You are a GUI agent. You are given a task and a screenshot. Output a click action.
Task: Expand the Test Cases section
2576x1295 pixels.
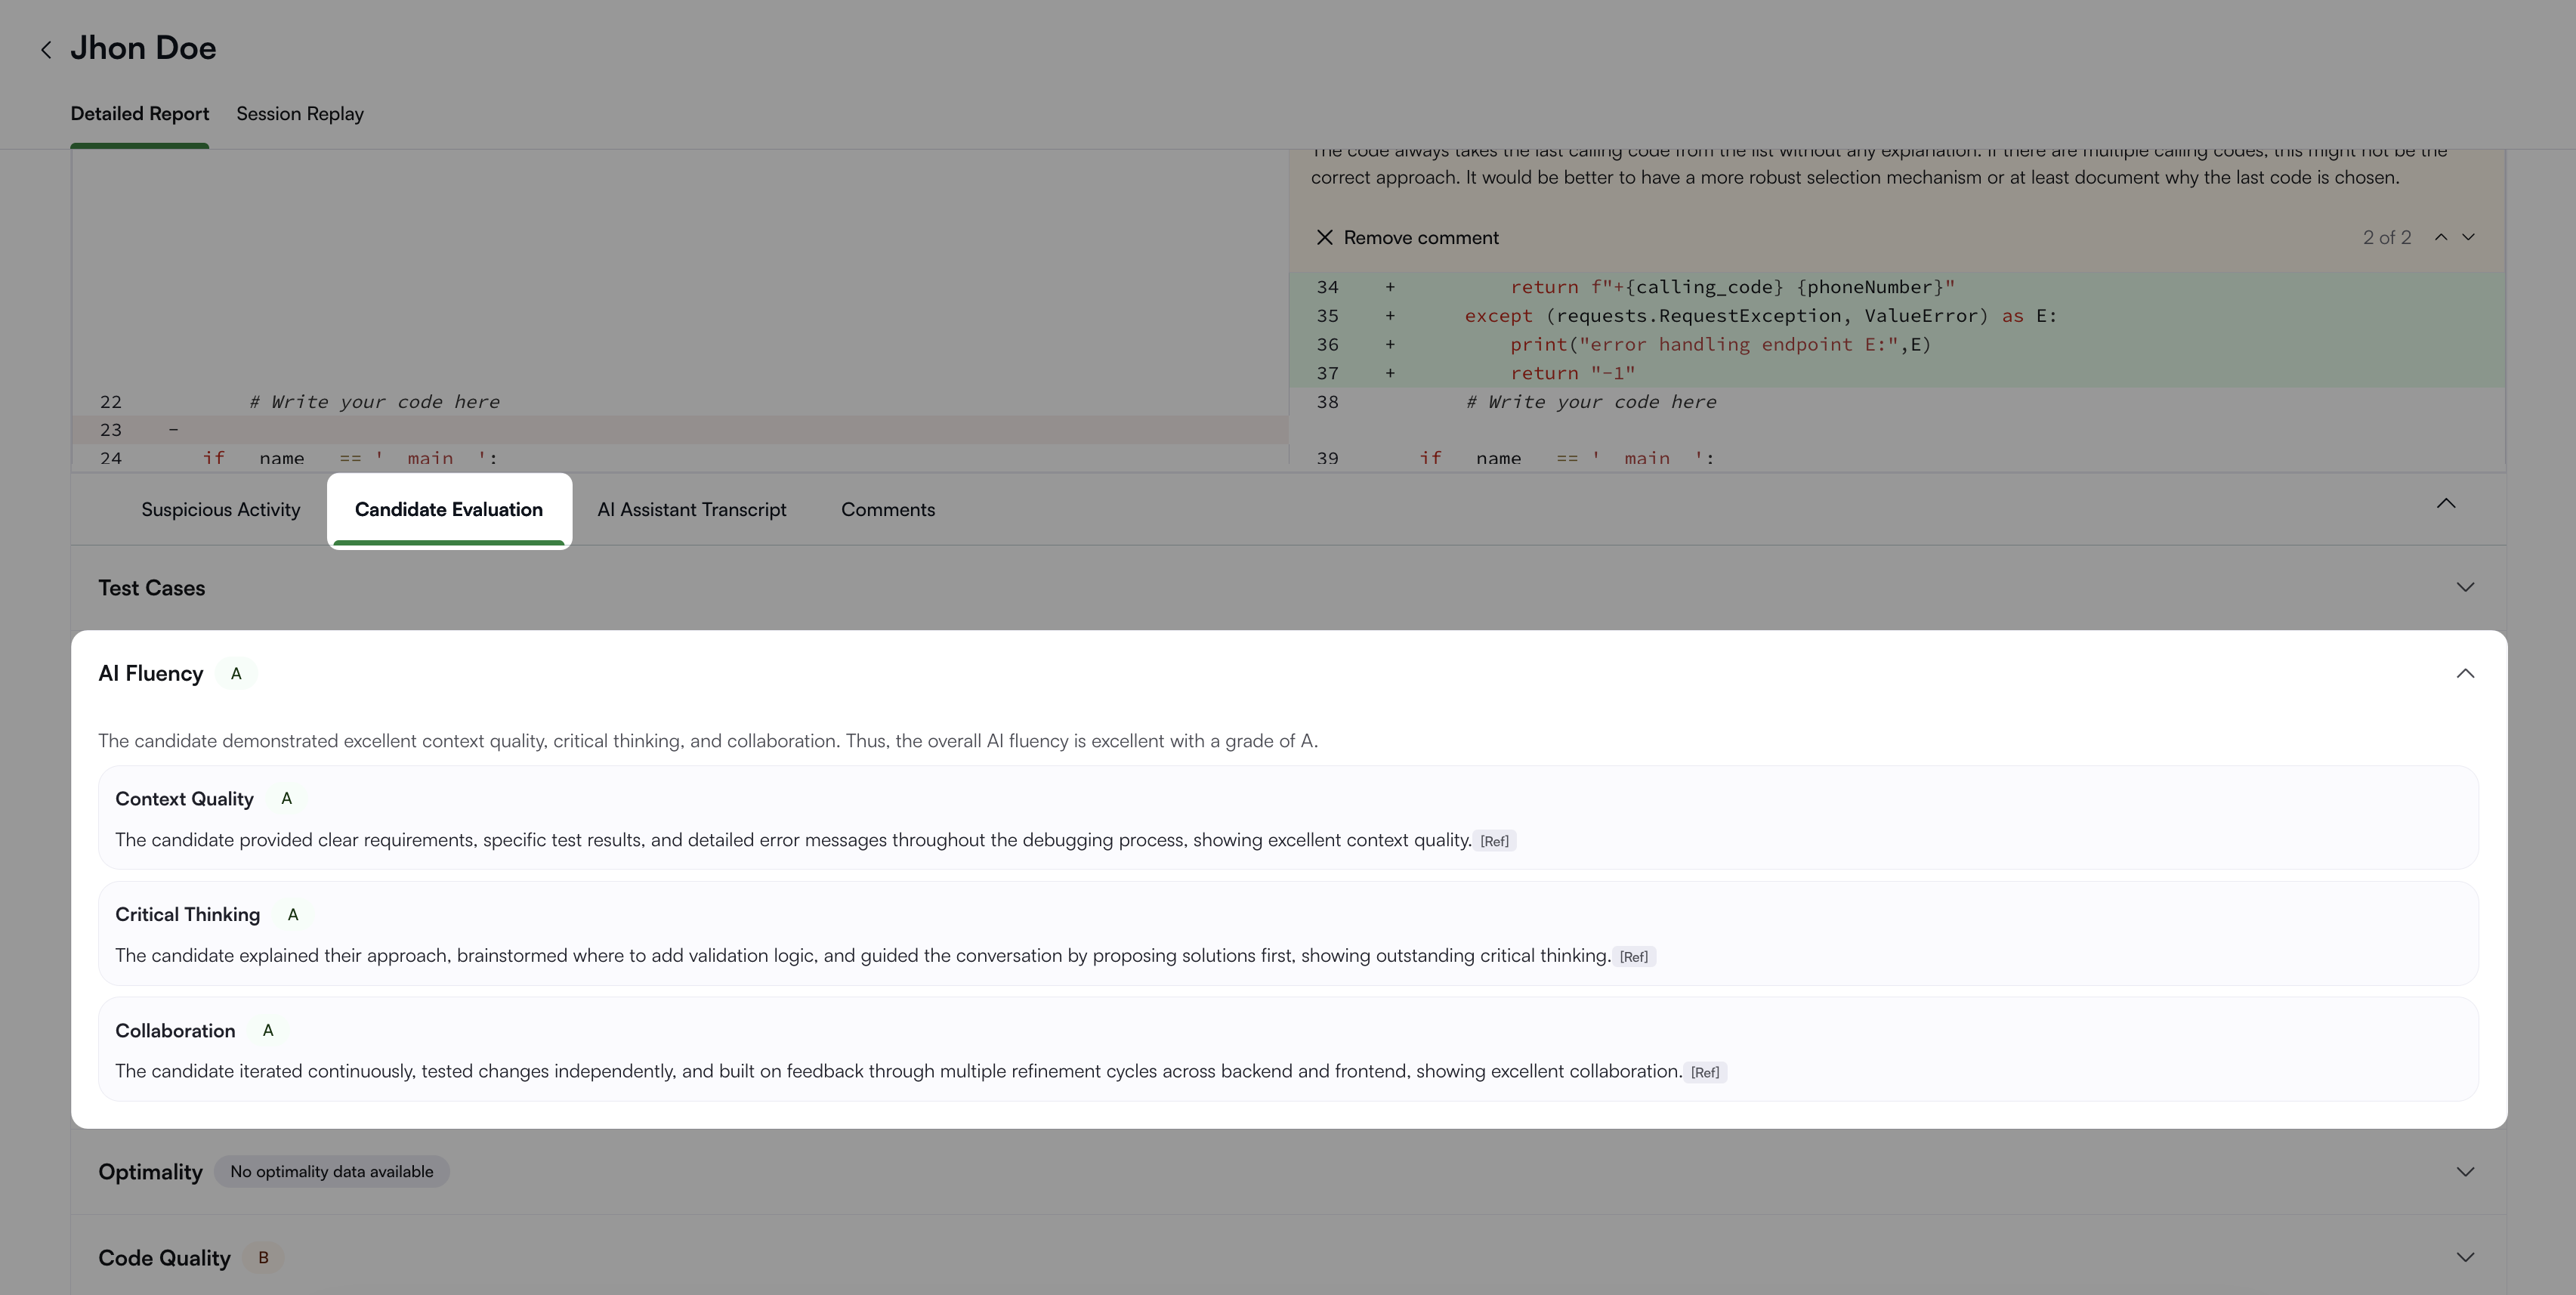pyautogui.click(x=2465, y=588)
